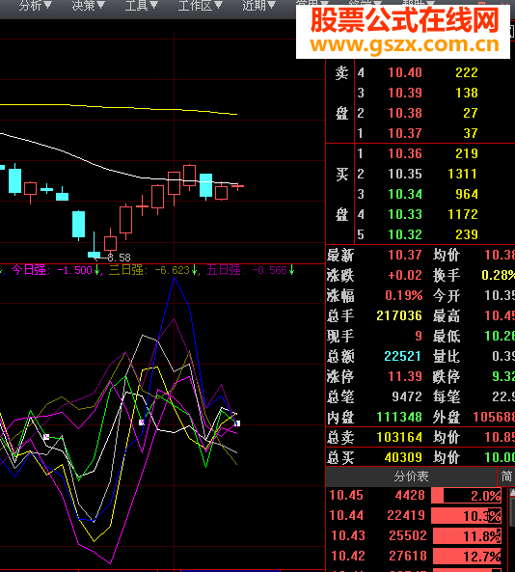Screen dimensions: 515x572
Task: Open the 决策 menu
Action: [x=89, y=6]
